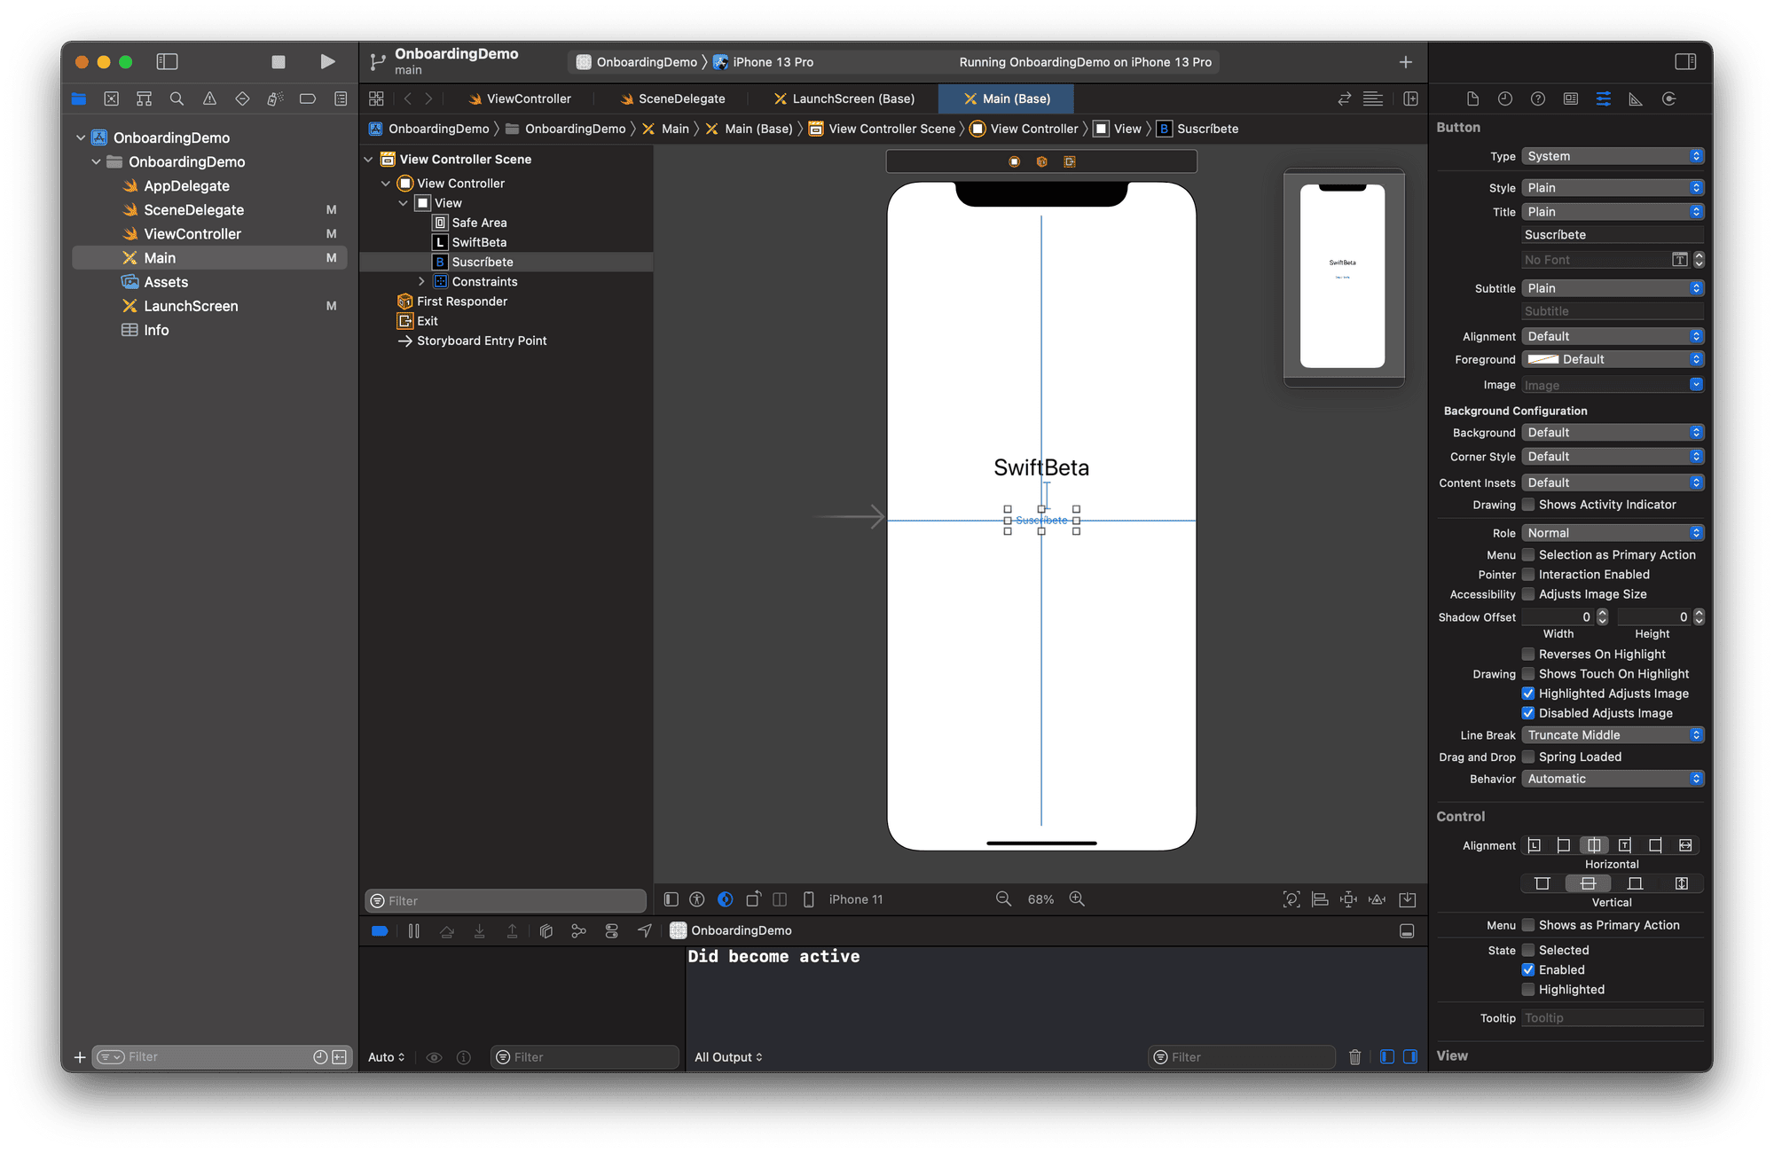
Task: Enable the Highlighted Adjusts Image checkbox
Action: (x=1531, y=693)
